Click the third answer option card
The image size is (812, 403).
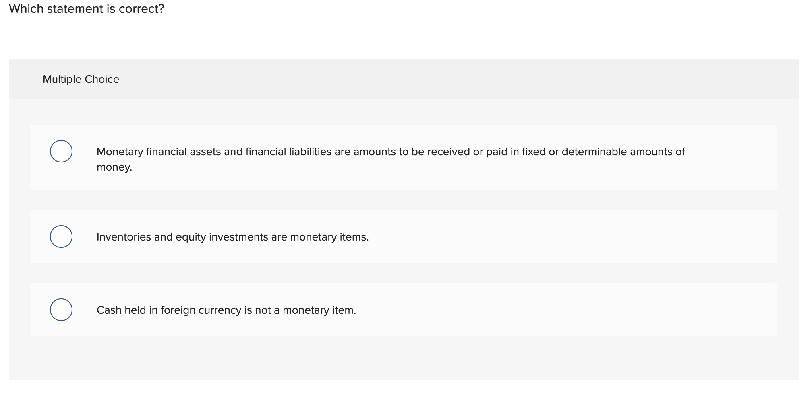pyautogui.click(x=403, y=310)
